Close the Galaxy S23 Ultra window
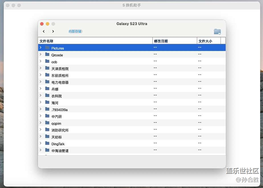 point(41,24)
